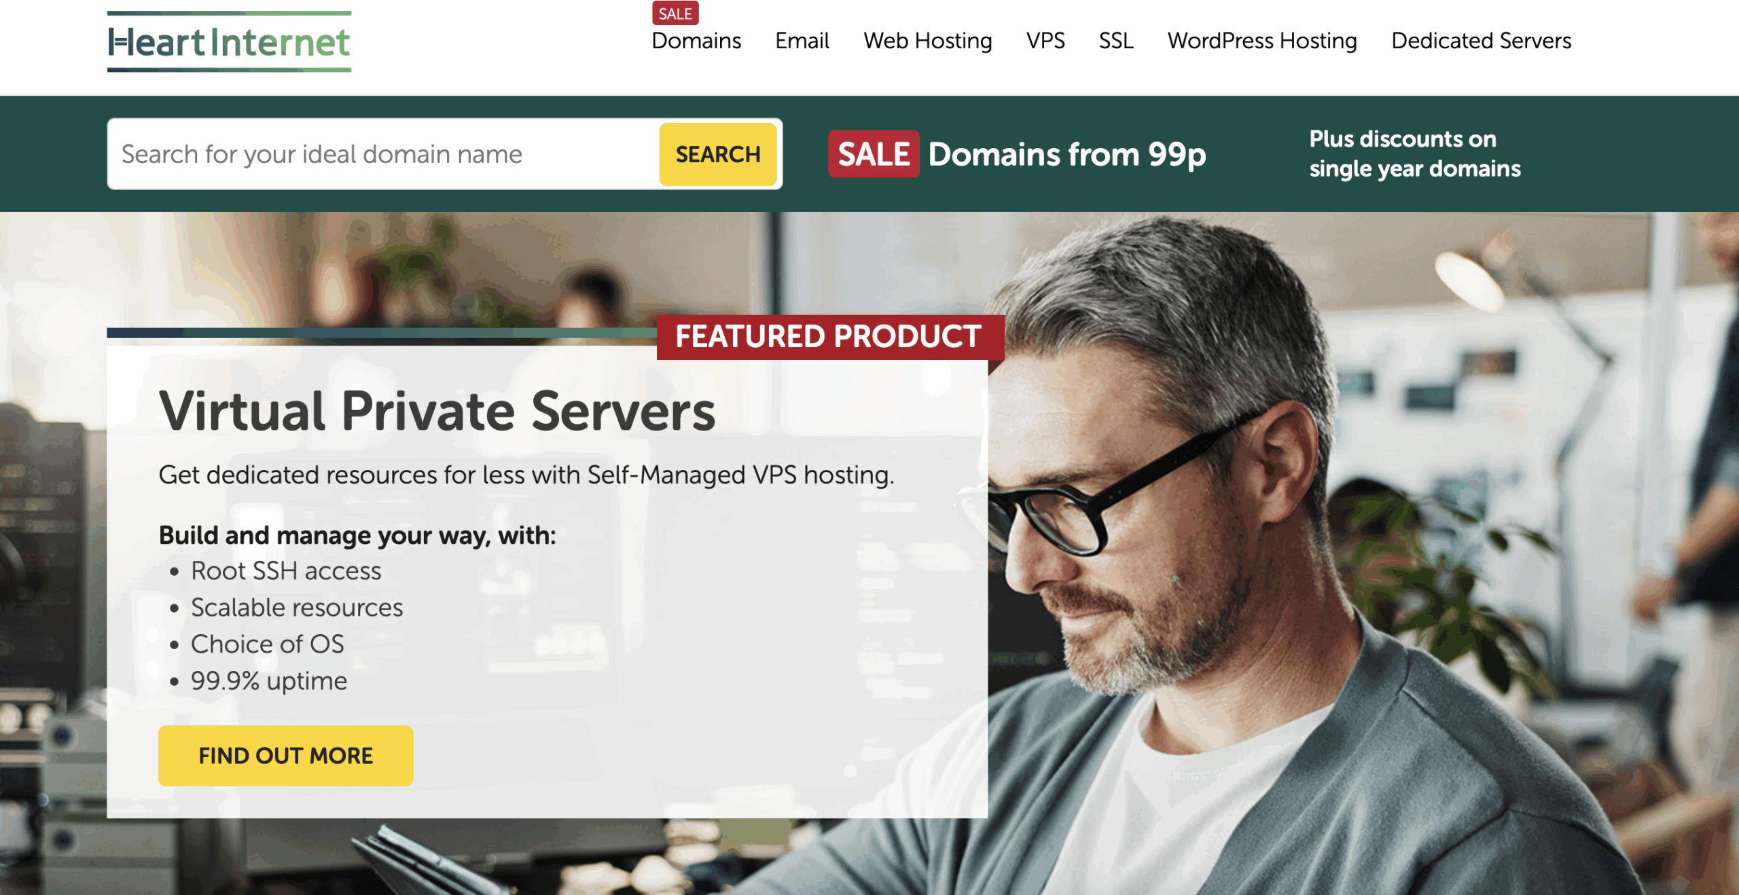
Task: Click the red SALE badge above Domains
Action: pos(675,14)
